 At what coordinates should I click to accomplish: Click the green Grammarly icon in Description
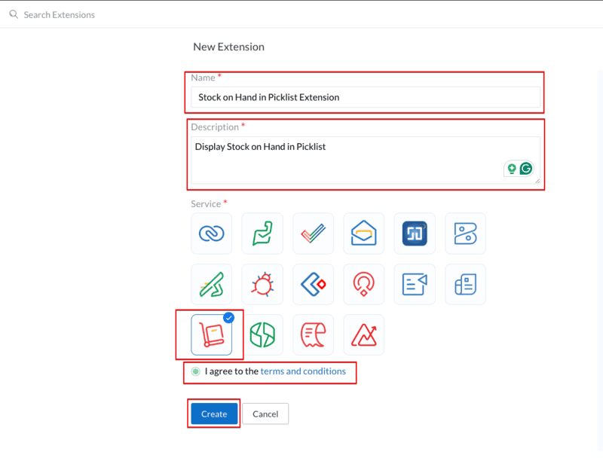[526, 169]
